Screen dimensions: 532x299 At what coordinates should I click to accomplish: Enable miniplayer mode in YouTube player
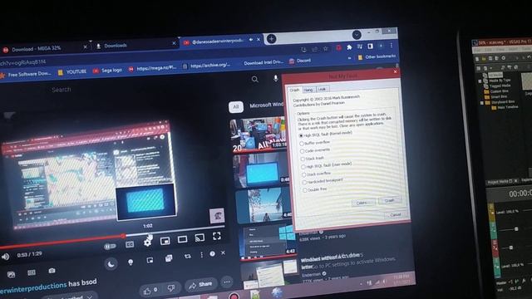coord(165,241)
